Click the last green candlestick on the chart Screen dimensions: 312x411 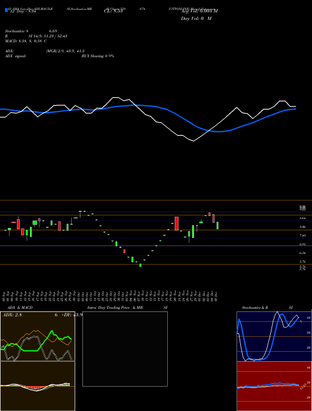pos(217,225)
